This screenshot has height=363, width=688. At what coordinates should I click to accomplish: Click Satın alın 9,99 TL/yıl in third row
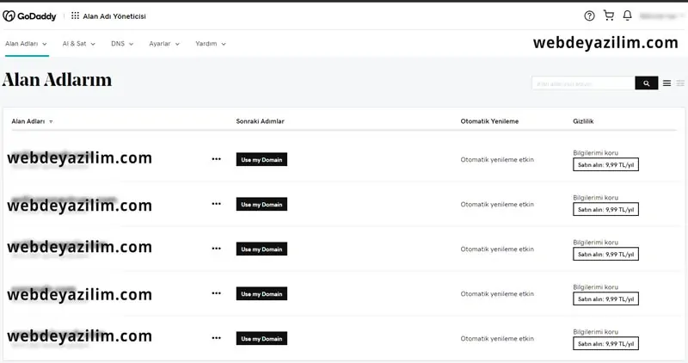pyautogui.click(x=605, y=254)
